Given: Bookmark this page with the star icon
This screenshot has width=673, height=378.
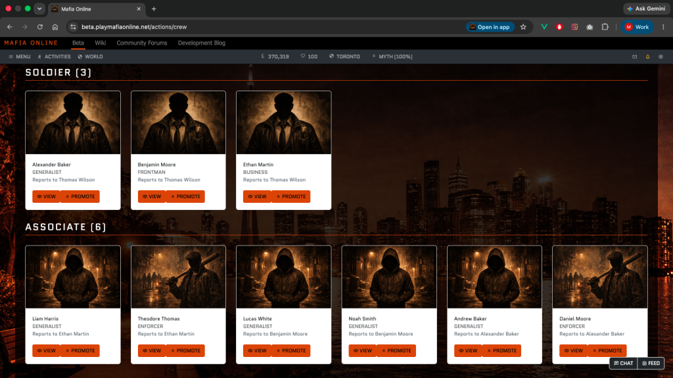Looking at the screenshot, I should point(523,27).
